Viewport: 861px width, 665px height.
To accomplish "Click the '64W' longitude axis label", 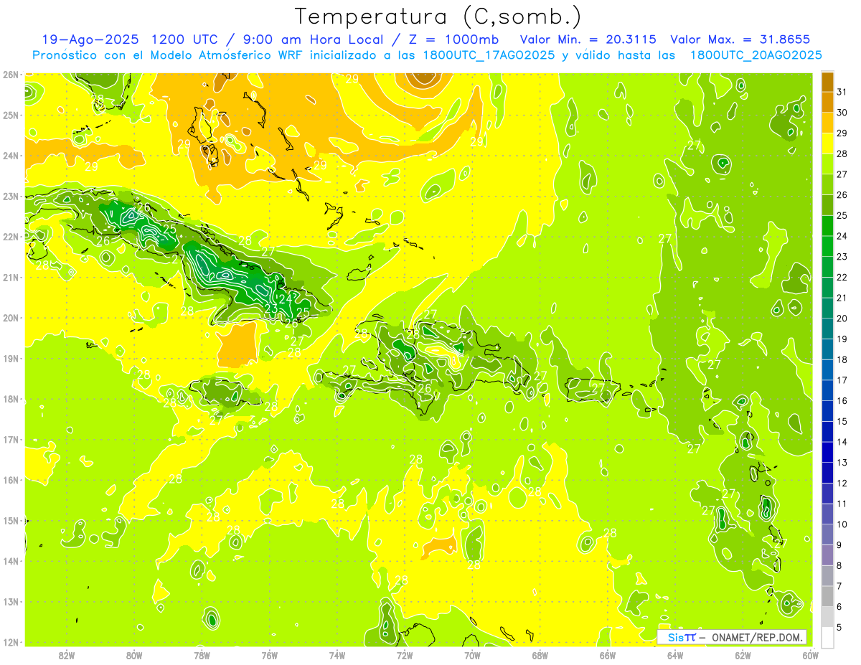I will 675,655.
